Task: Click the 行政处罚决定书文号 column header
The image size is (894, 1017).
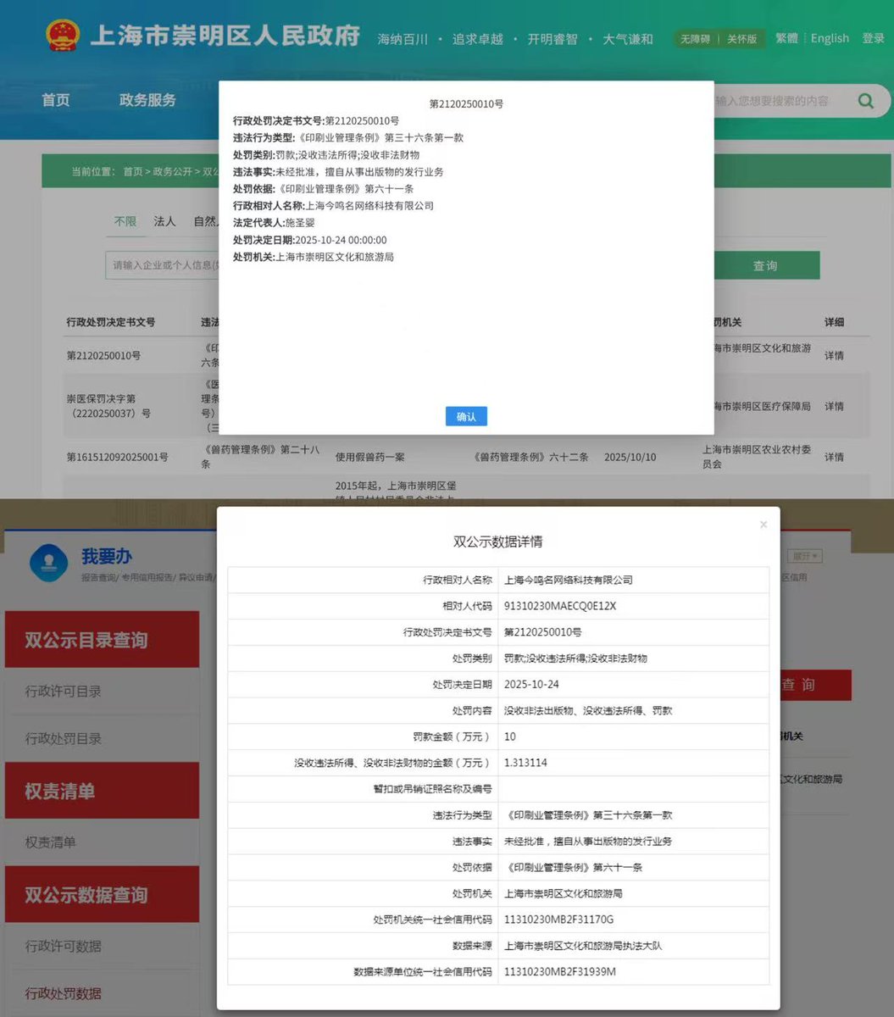Action: tap(111, 322)
